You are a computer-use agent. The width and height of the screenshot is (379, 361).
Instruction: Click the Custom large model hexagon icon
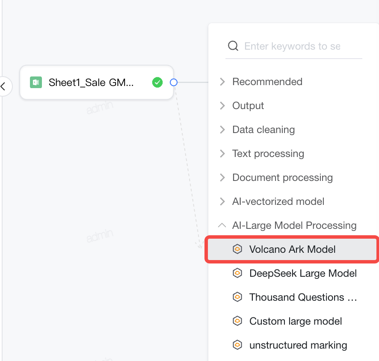point(237,321)
